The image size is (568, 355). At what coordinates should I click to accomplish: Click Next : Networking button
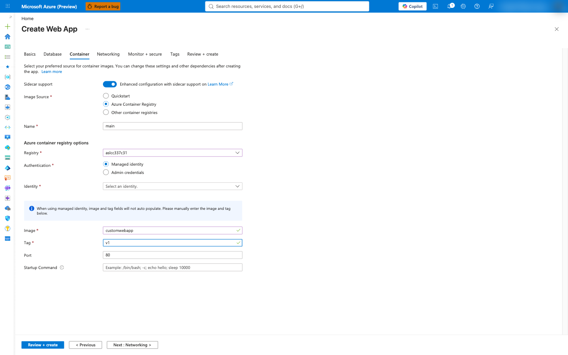click(x=132, y=345)
